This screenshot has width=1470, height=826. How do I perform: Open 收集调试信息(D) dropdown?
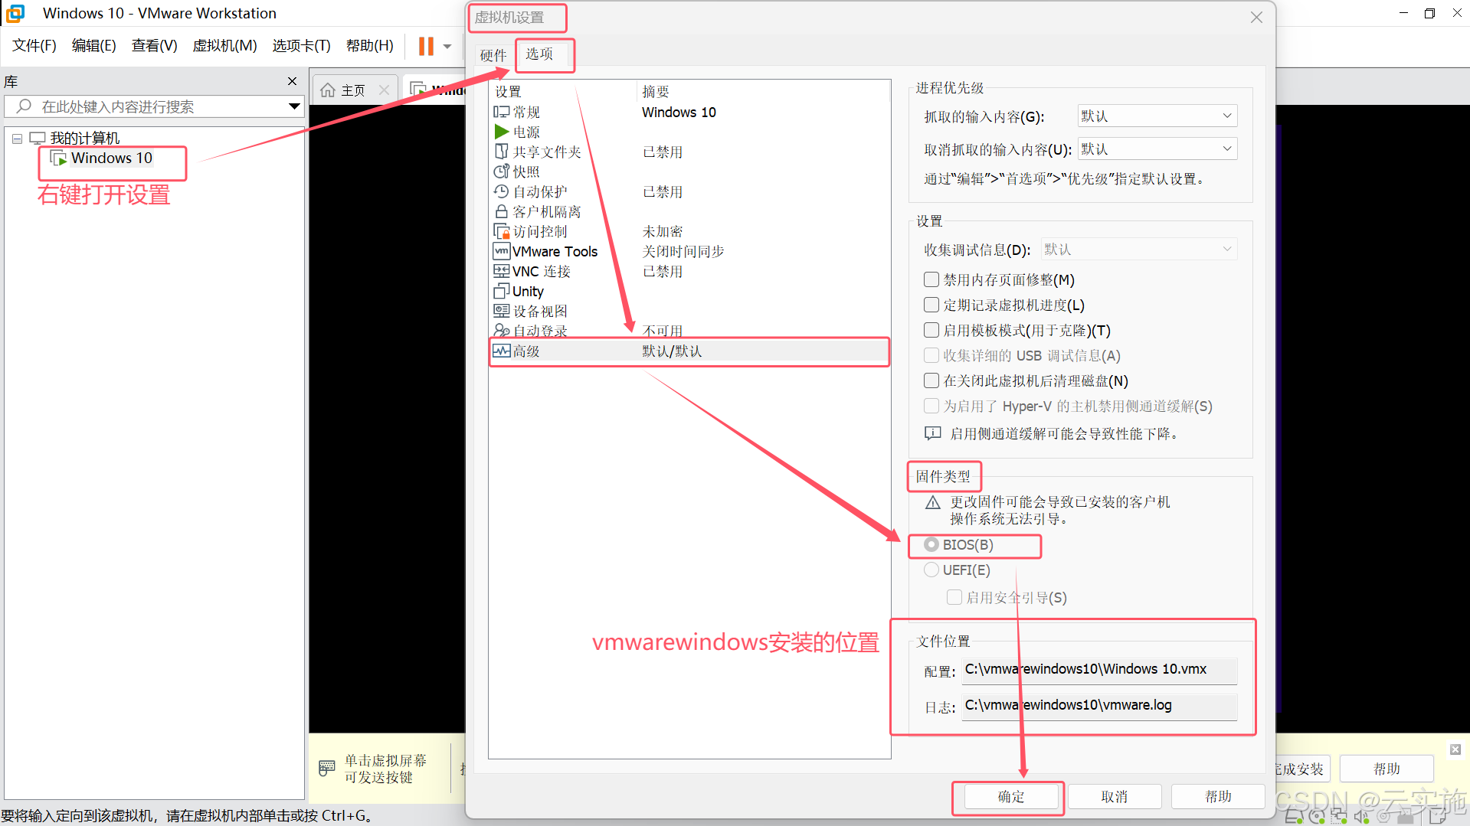[x=1138, y=249]
